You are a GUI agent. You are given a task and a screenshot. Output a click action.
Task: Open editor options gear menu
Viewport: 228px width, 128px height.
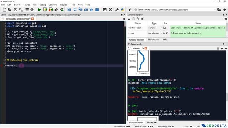pyautogui.click(x=124, y=19)
